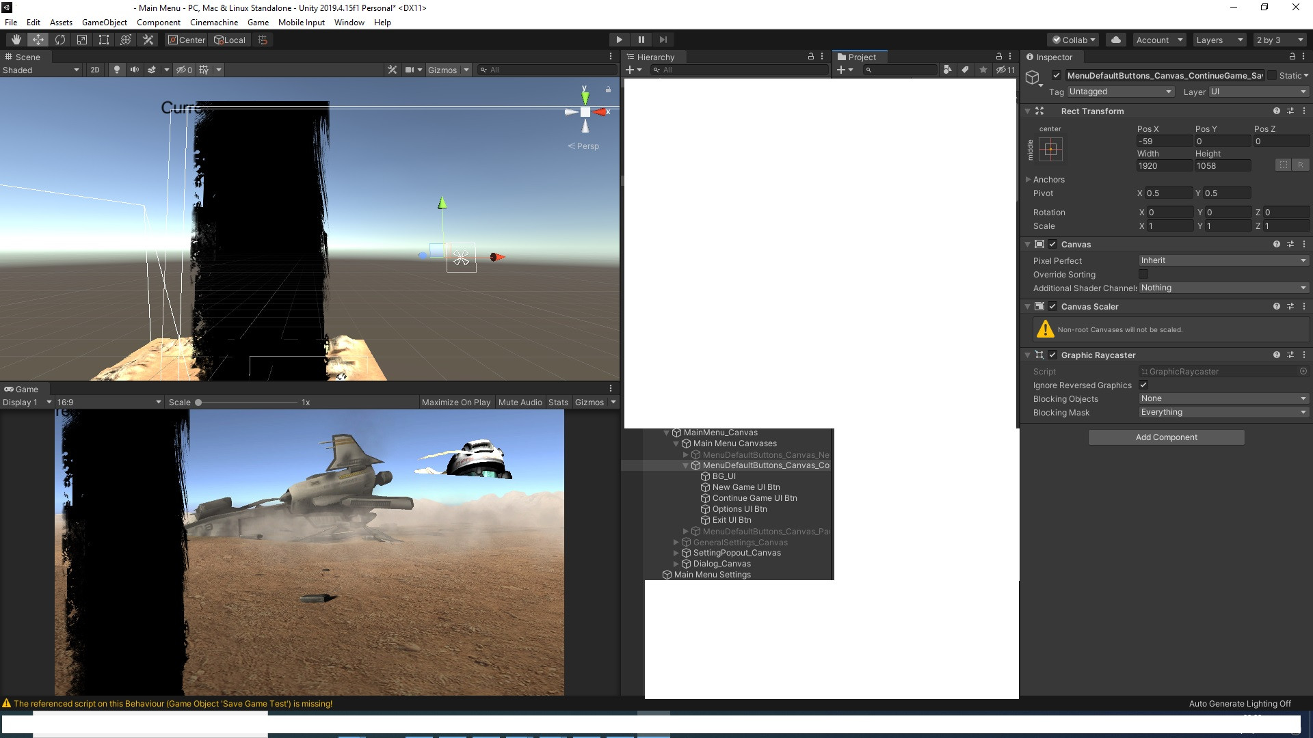Toggle the Canvas component enabled checkbox

point(1053,245)
